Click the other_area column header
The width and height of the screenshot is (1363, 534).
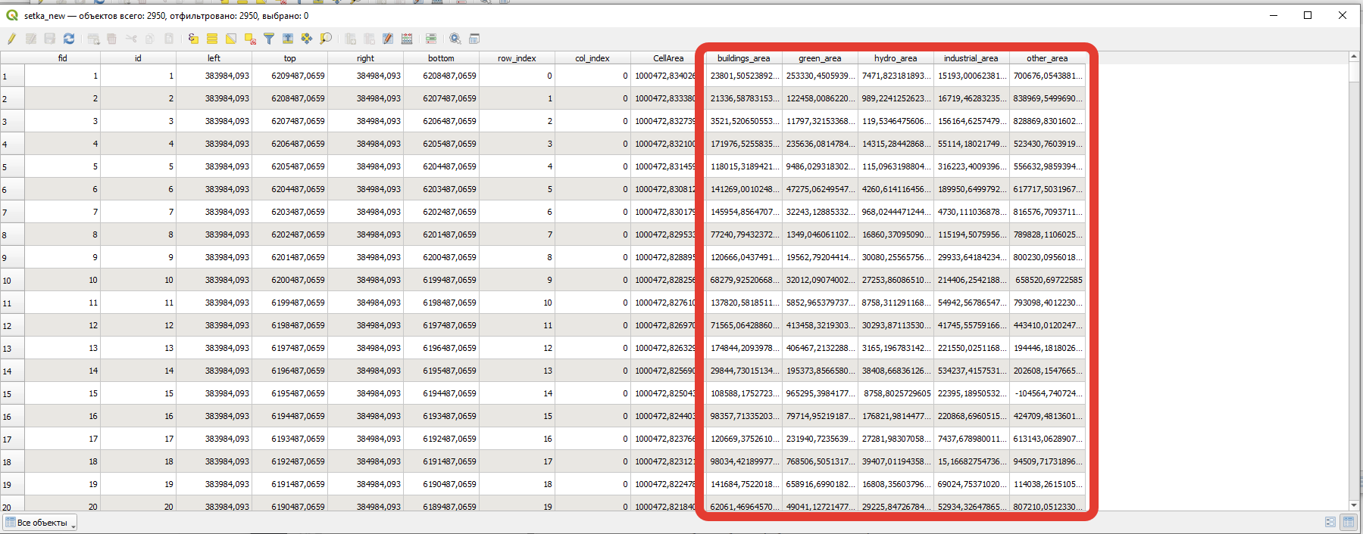[x=1047, y=58]
